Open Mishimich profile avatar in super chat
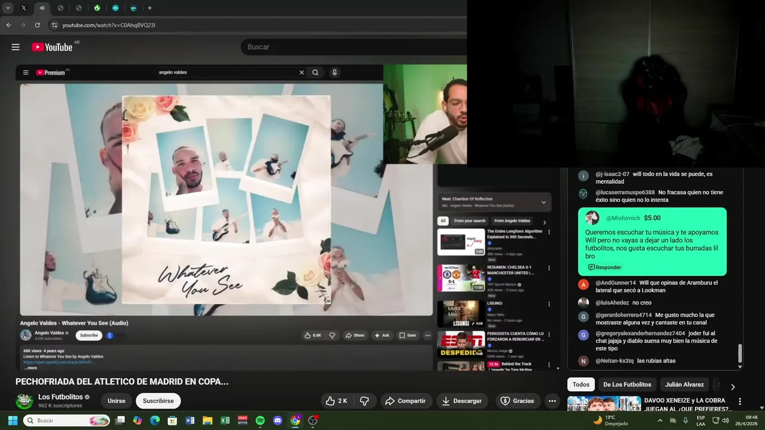 [592, 218]
